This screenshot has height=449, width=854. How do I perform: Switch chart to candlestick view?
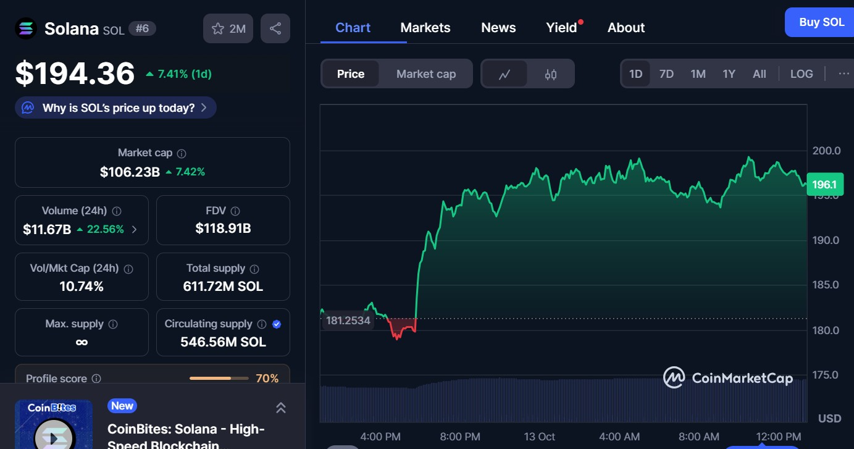tap(550, 73)
